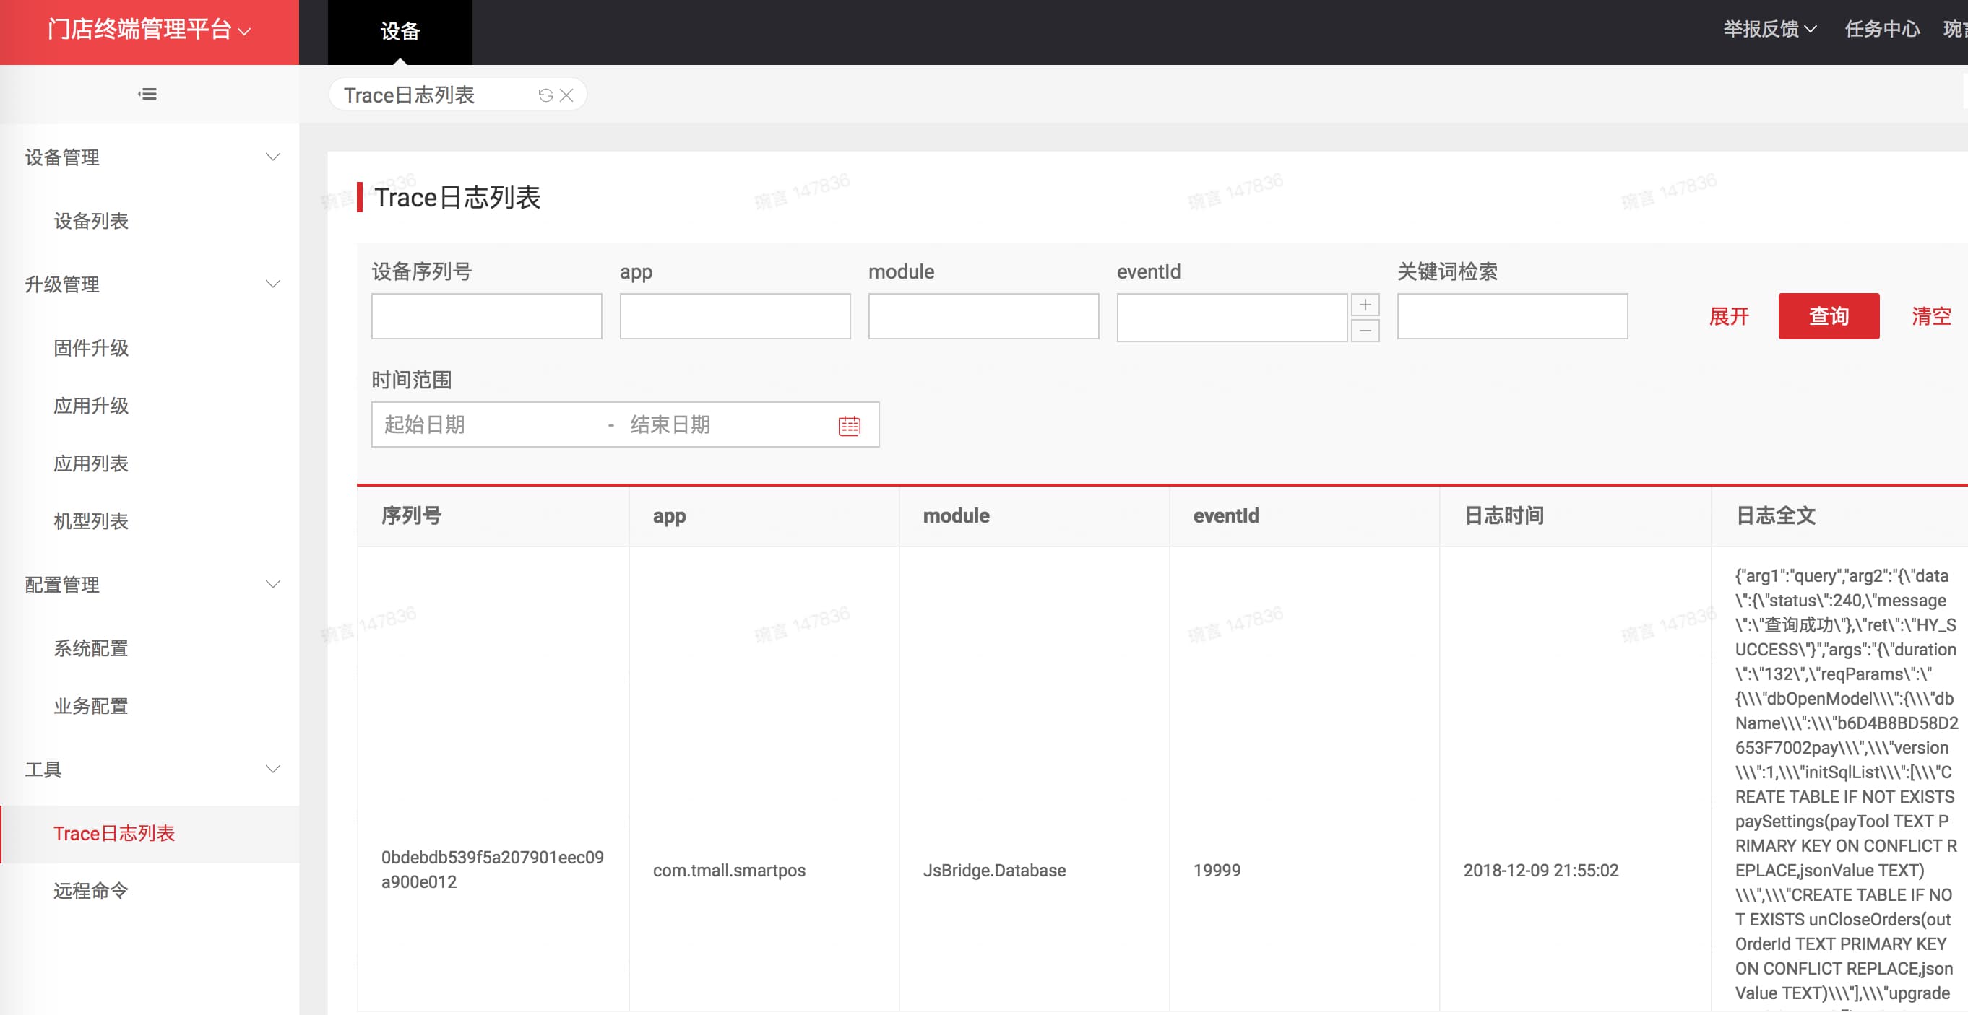1968x1015 pixels.
Task: Open the 举报反馈 dropdown menu
Action: pos(1769,29)
